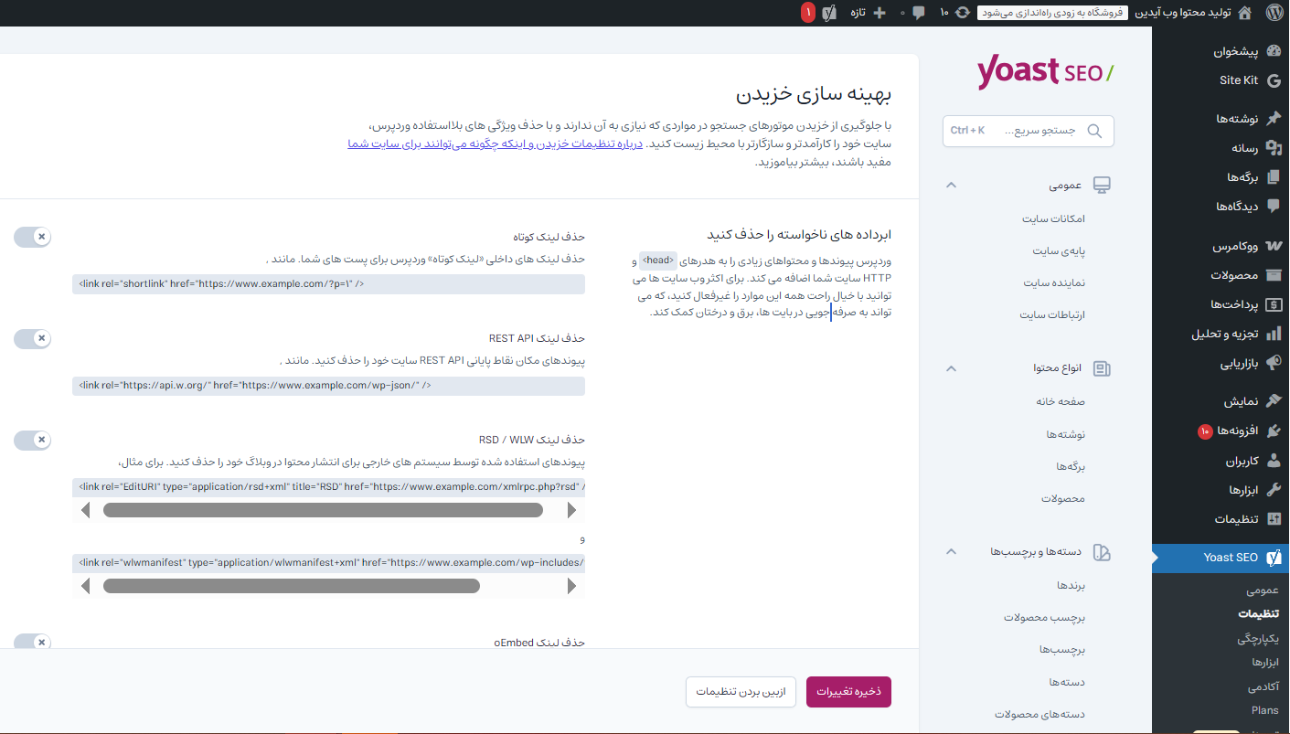1290x734 pixels.
Task: Open یکپارچگی submenu under Yoast SEO
Action: [x=1258, y=638]
